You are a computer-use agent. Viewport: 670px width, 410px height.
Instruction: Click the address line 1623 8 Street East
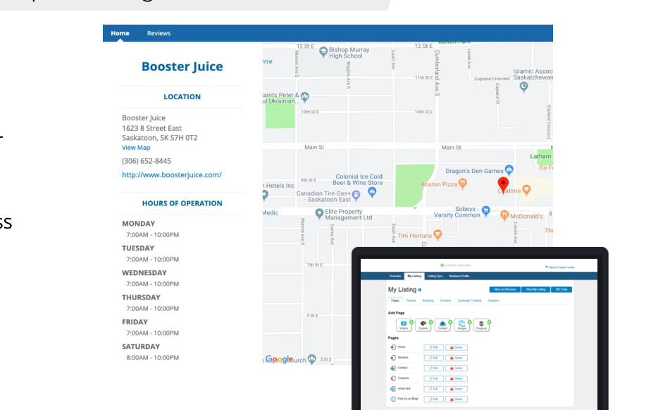151,128
